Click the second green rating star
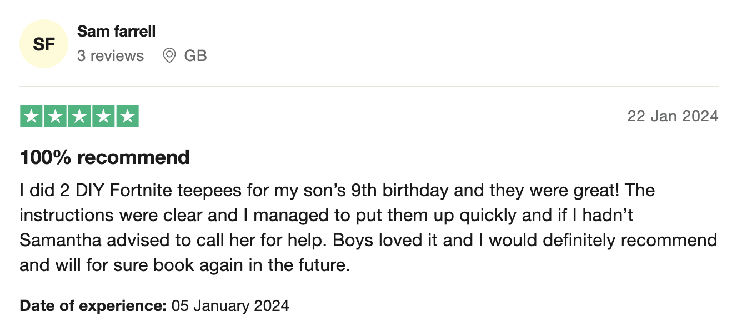The width and height of the screenshot is (742, 327). point(56,116)
